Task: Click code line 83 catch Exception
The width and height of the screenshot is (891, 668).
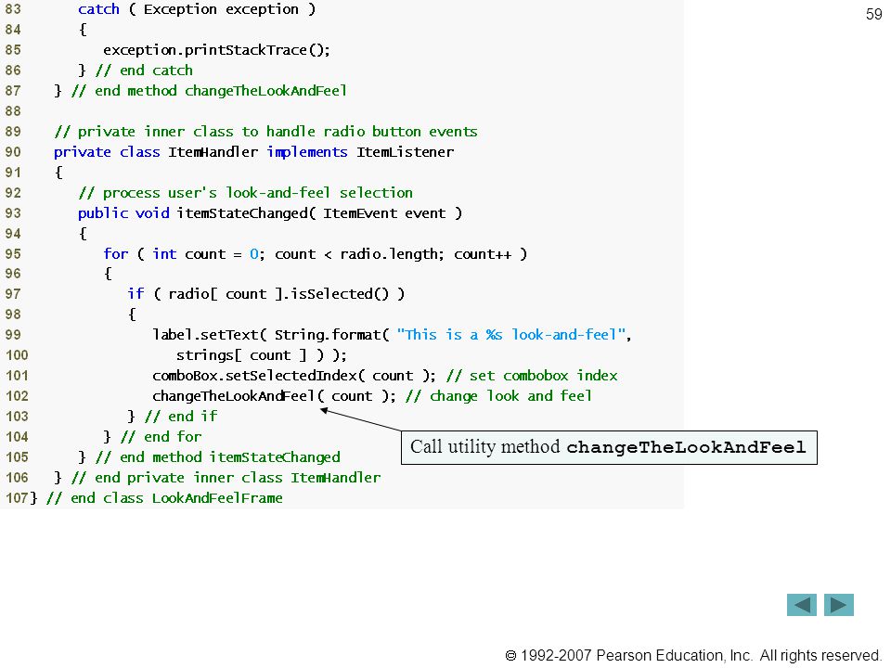Action: click(197, 9)
